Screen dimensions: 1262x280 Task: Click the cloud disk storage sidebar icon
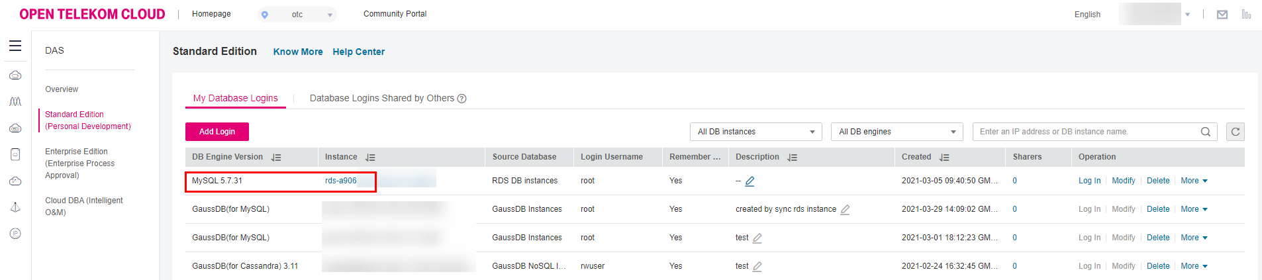15,128
